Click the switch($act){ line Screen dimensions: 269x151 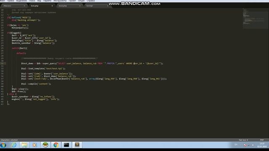[19, 48]
